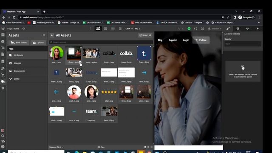Click the Try It's Free canvas button
The width and height of the screenshot is (272, 153).
tap(201, 40)
